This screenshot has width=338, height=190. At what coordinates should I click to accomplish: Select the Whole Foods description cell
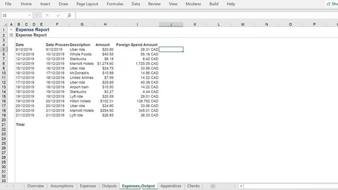(x=81, y=54)
